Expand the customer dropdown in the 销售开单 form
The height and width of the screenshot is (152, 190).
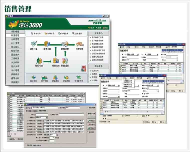click(119, 85)
